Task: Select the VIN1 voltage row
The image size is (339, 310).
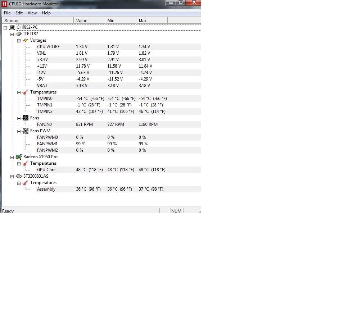Action: (x=119, y=53)
